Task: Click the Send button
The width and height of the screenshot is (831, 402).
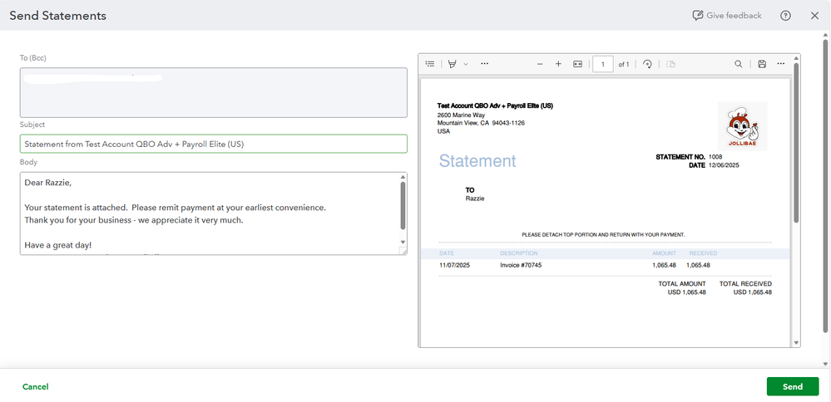Action: coord(792,386)
